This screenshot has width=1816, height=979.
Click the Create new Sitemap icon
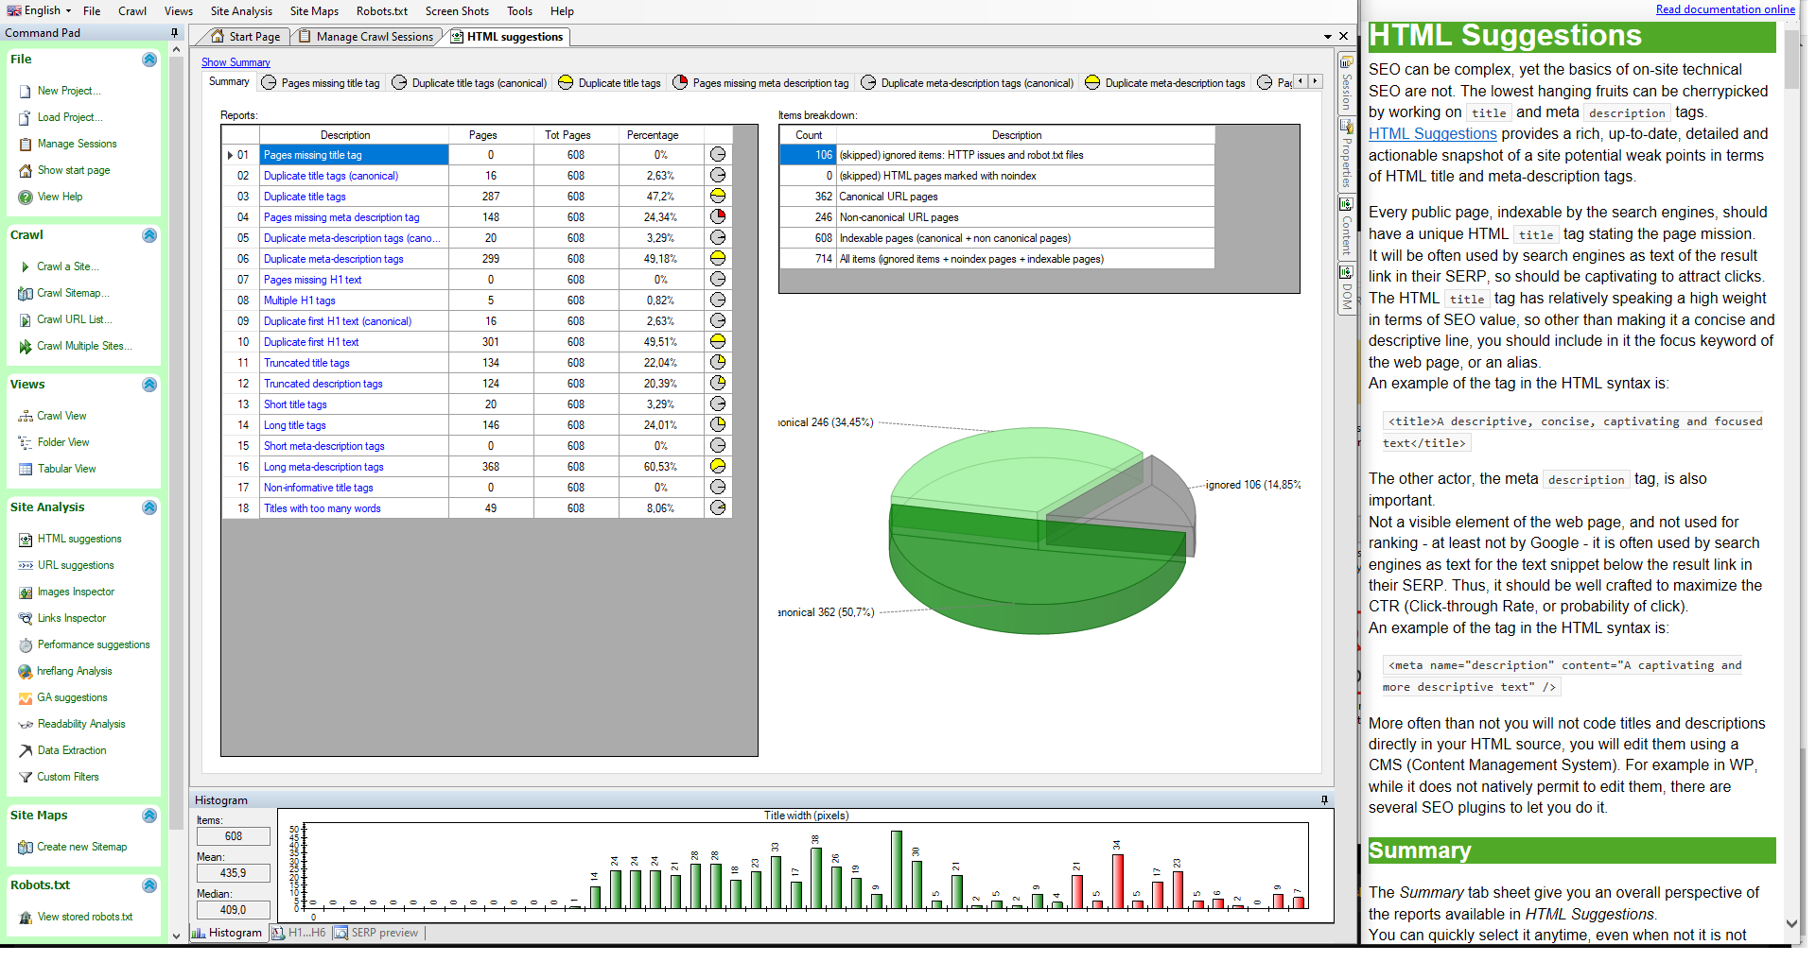pos(26,848)
